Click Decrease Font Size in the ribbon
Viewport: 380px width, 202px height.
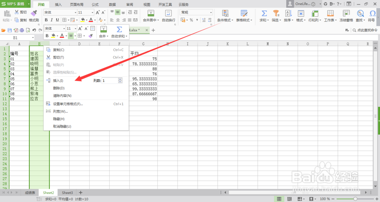coord(103,13)
